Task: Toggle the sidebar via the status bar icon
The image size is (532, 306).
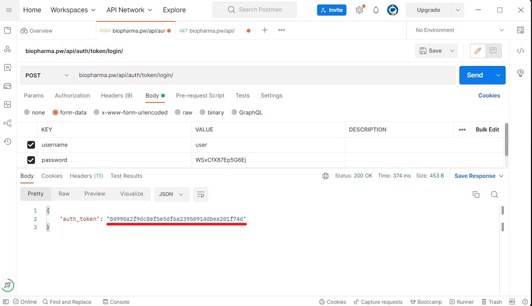Action: point(6,302)
